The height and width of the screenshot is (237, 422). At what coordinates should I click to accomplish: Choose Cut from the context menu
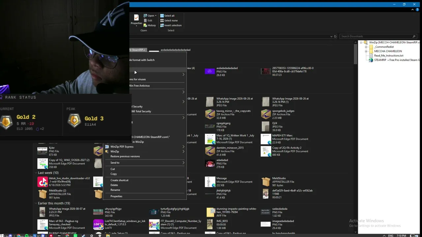(145, 169)
